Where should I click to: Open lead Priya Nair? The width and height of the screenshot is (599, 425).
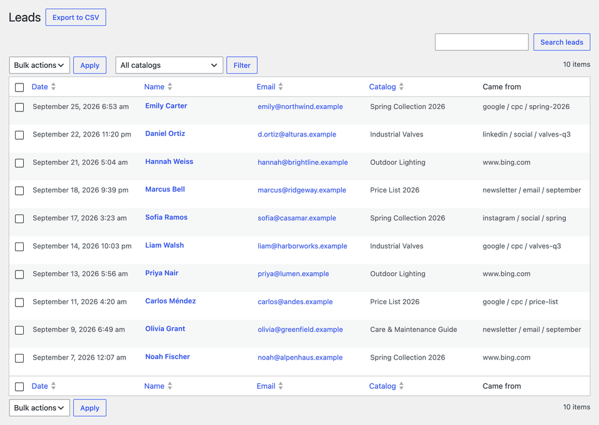162,273
